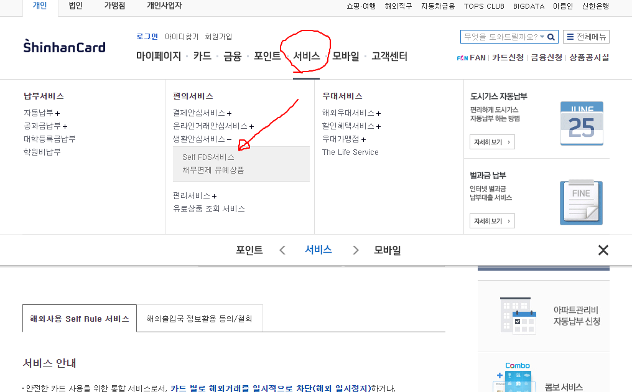
Task: Go to previous menu with left chevron
Action: click(x=282, y=250)
